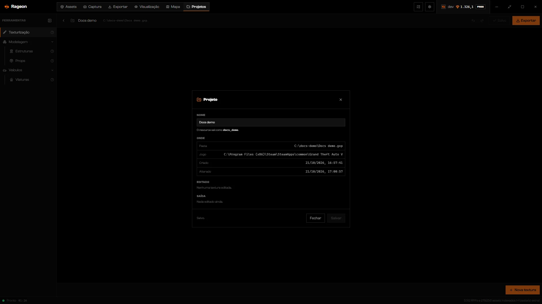Click the compact window arrows icon
Viewport: 542px width, 304px height.
(510, 7)
